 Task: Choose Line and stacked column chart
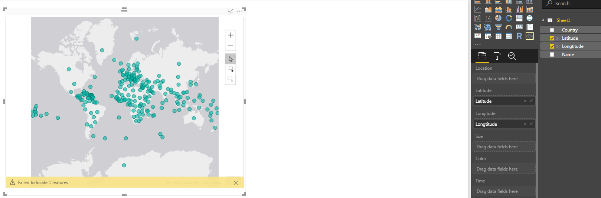tap(509, 9)
